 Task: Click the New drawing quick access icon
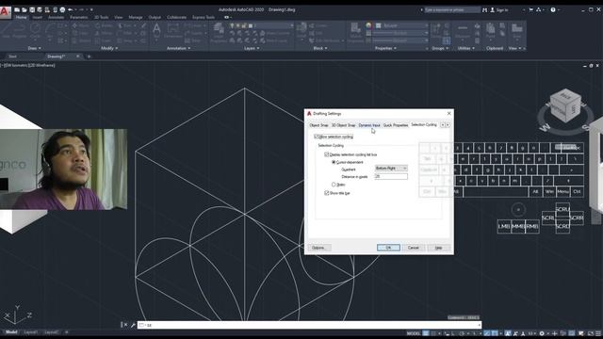point(17,10)
